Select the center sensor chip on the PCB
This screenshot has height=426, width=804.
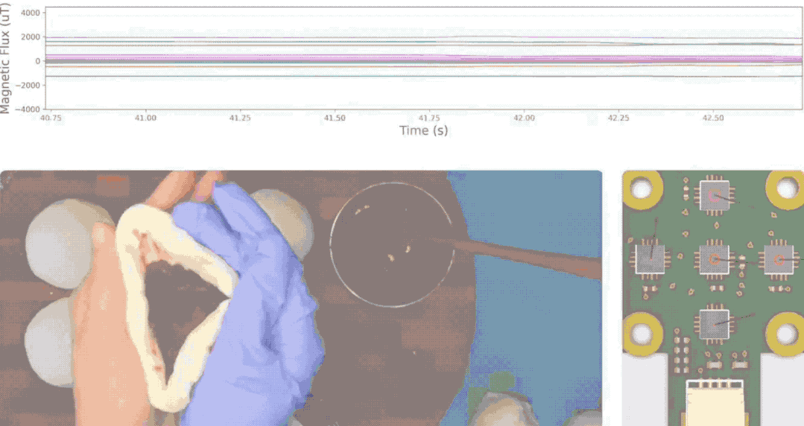(x=714, y=259)
